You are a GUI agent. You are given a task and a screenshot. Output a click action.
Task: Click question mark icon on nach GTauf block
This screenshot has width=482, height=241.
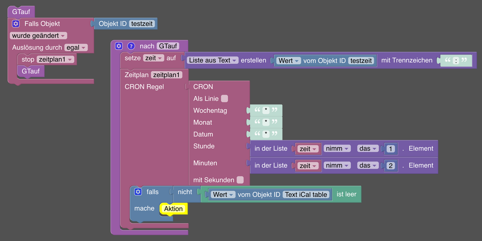[131, 46]
